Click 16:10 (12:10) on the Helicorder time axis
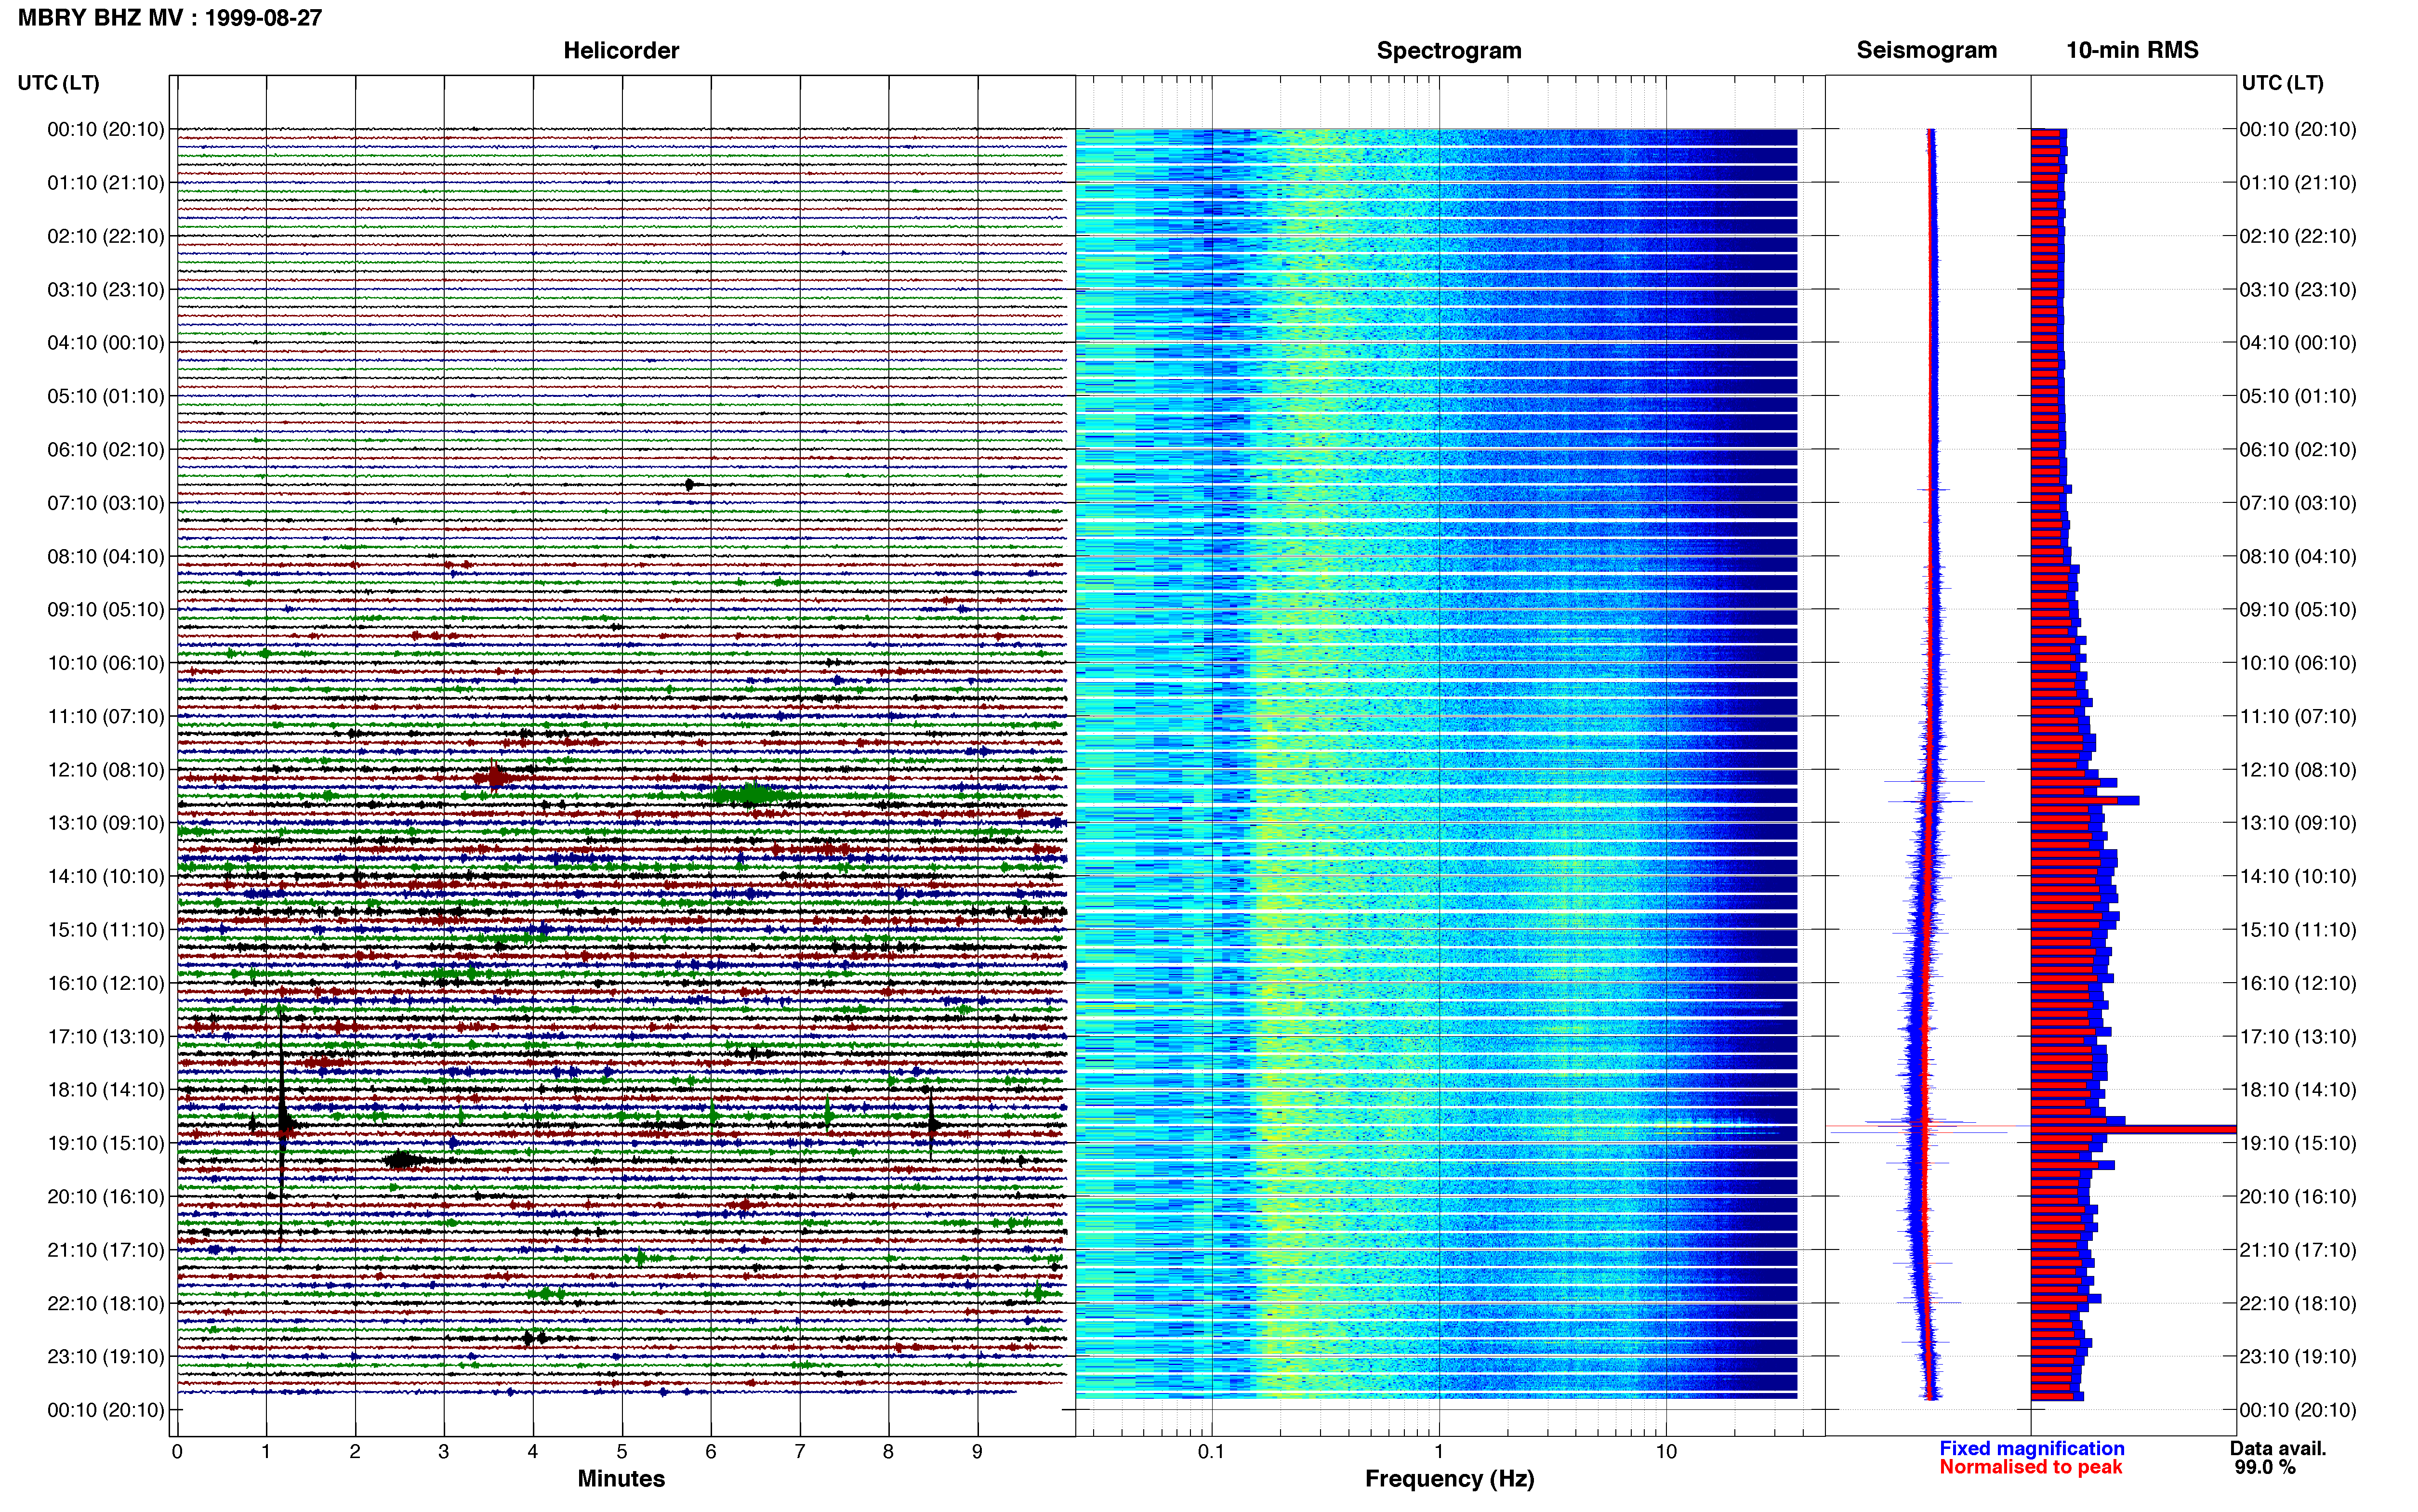 (x=106, y=983)
